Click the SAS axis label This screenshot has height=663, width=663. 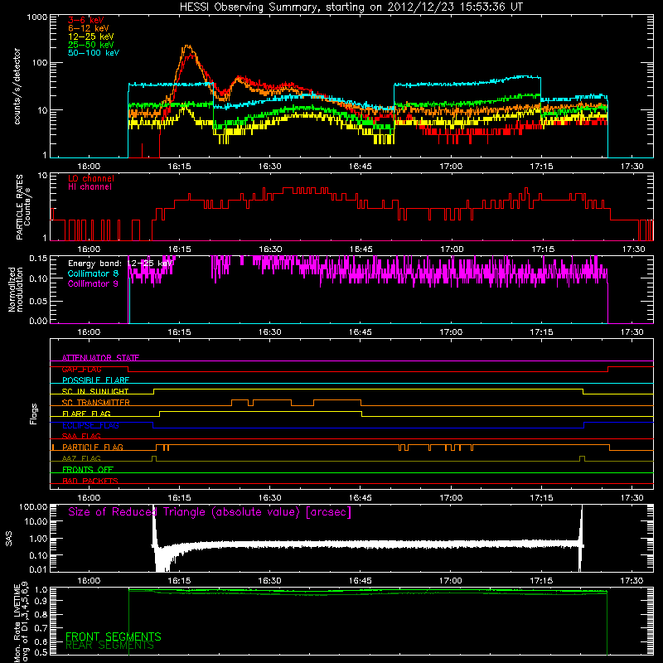click(x=9, y=539)
